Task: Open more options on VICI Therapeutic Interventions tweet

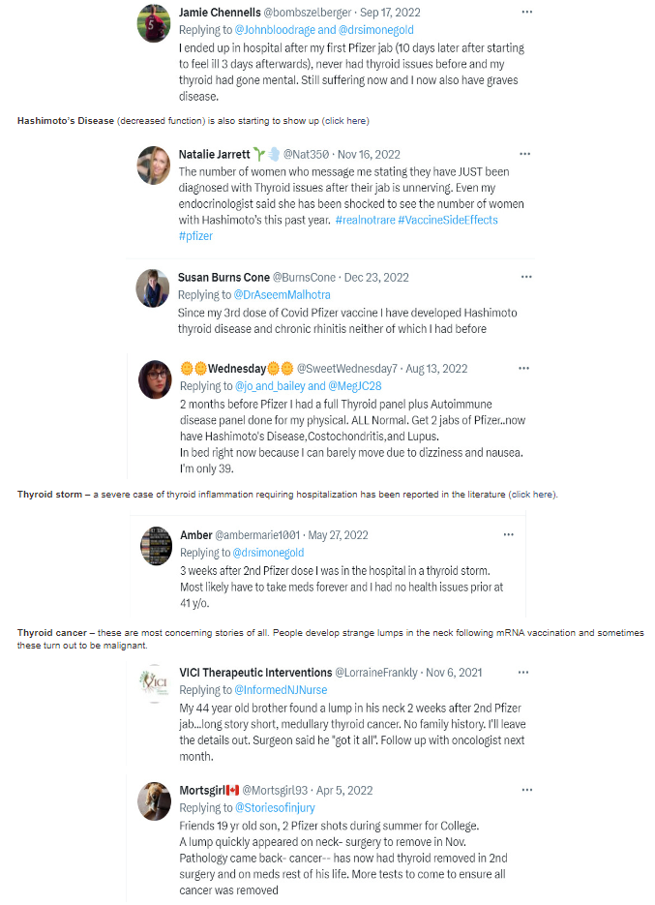Action: coord(523,672)
